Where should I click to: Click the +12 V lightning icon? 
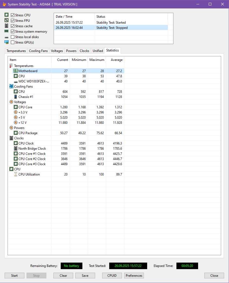click(16, 122)
